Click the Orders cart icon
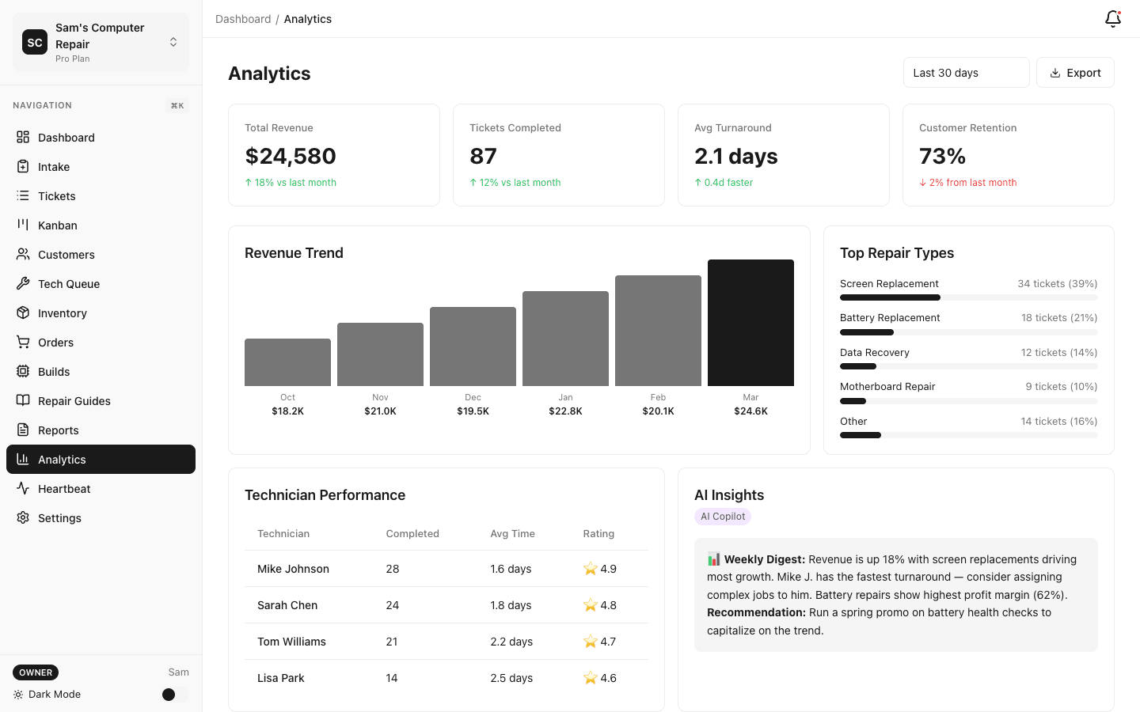Screen dimensions: 1140x712 pyautogui.click(x=25, y=342)
